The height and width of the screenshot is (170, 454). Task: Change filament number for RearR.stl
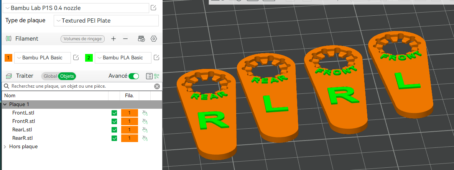pyautogui.click(x=130, y=138)
